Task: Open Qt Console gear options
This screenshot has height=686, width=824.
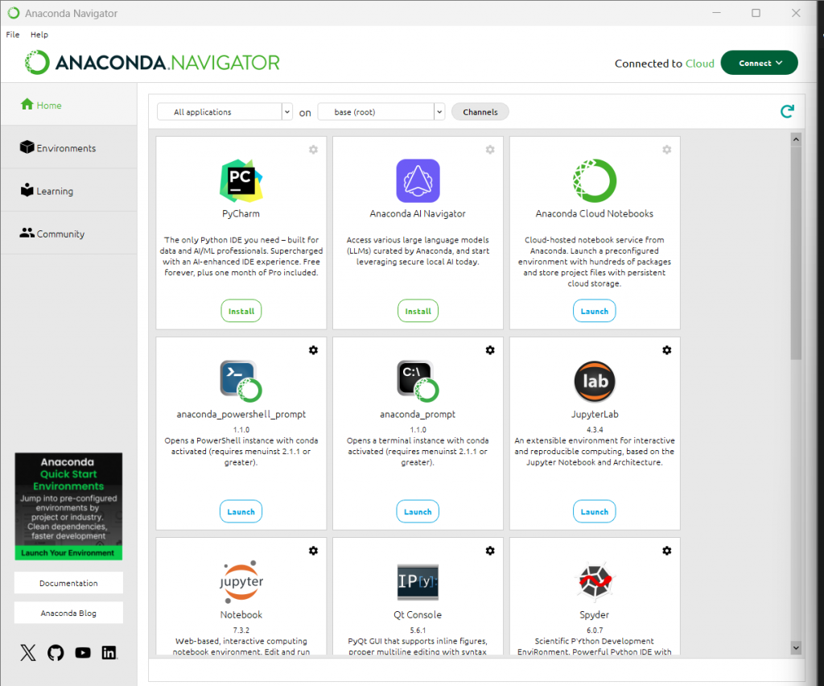Action: [490, 551]
